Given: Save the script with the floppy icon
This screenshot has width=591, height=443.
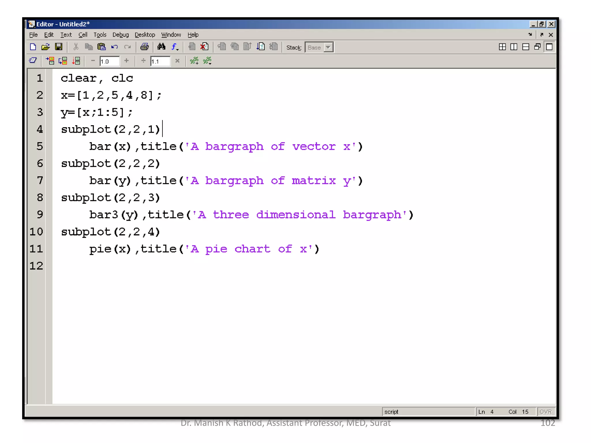Looking at the screenshot, I should tap(59, 47).
